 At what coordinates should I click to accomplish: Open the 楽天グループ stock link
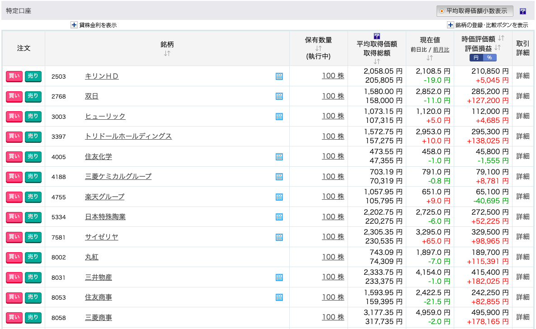tap(104, 197)
